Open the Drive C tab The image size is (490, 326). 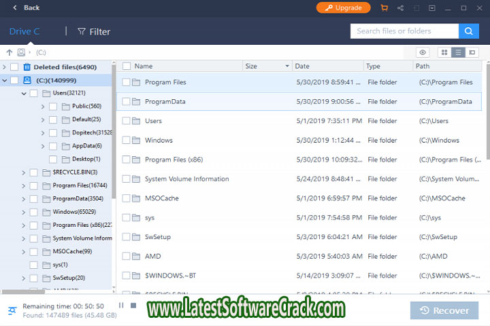point(24,31)
